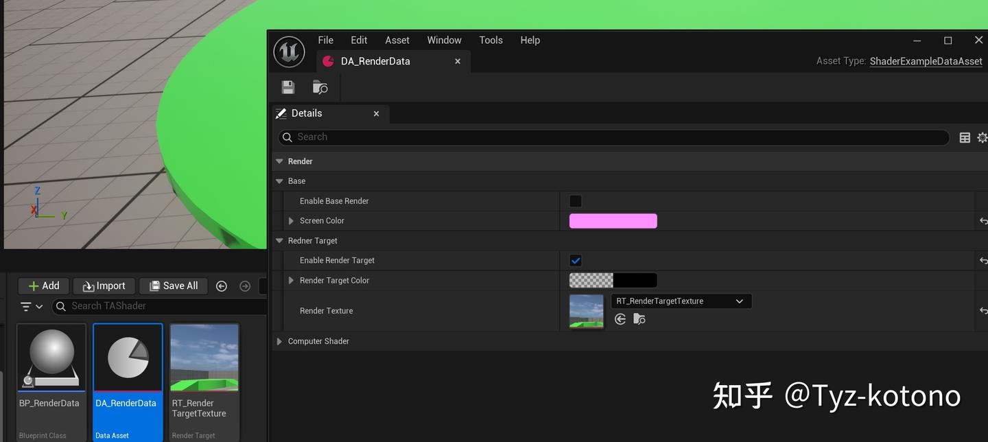This screenshot has width=988, height=442.
Task: Open the ShaderExampleDataAsset type link
Action: (926, 61)
